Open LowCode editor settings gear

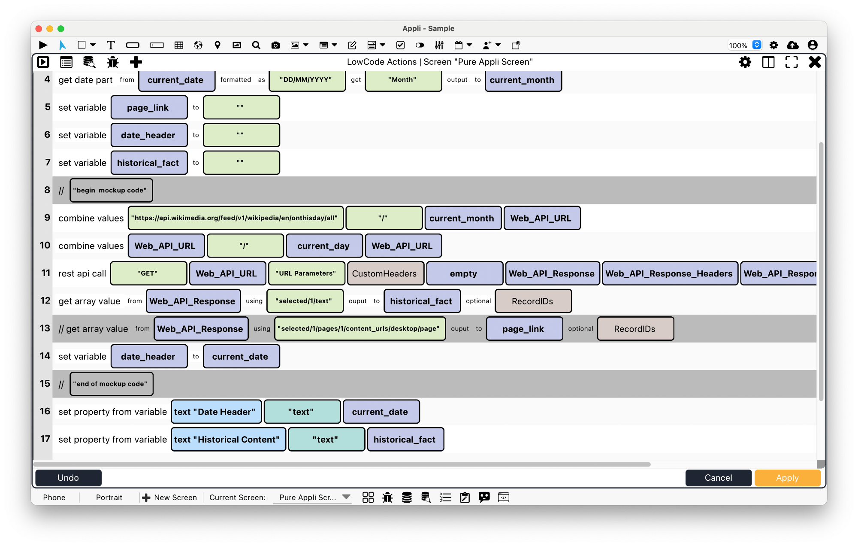745,62
